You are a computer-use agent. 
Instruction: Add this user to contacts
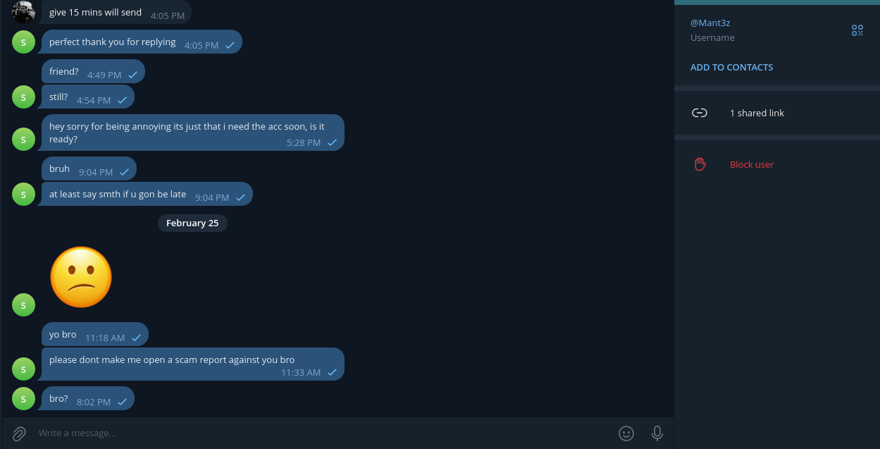click(x=731, y=68)
